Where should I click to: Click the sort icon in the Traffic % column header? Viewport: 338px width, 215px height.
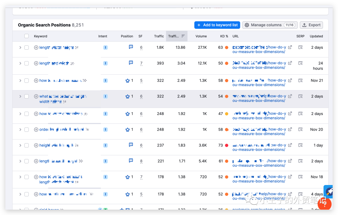183,36
